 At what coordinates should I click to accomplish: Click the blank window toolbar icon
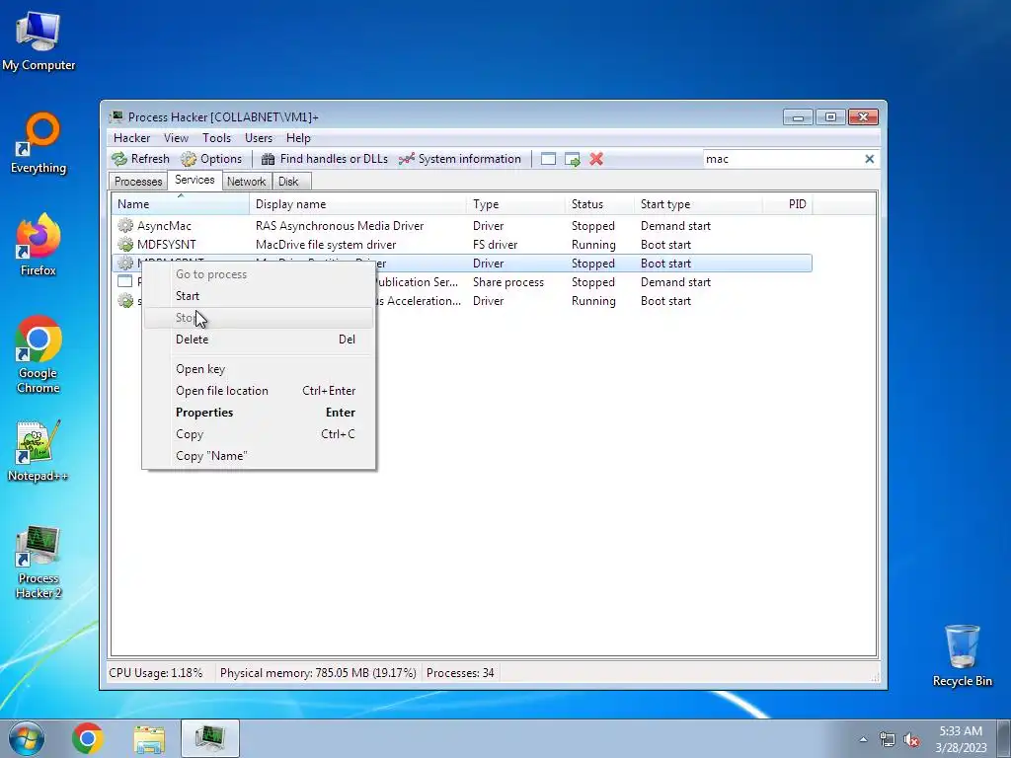click(x=548, y=159)
